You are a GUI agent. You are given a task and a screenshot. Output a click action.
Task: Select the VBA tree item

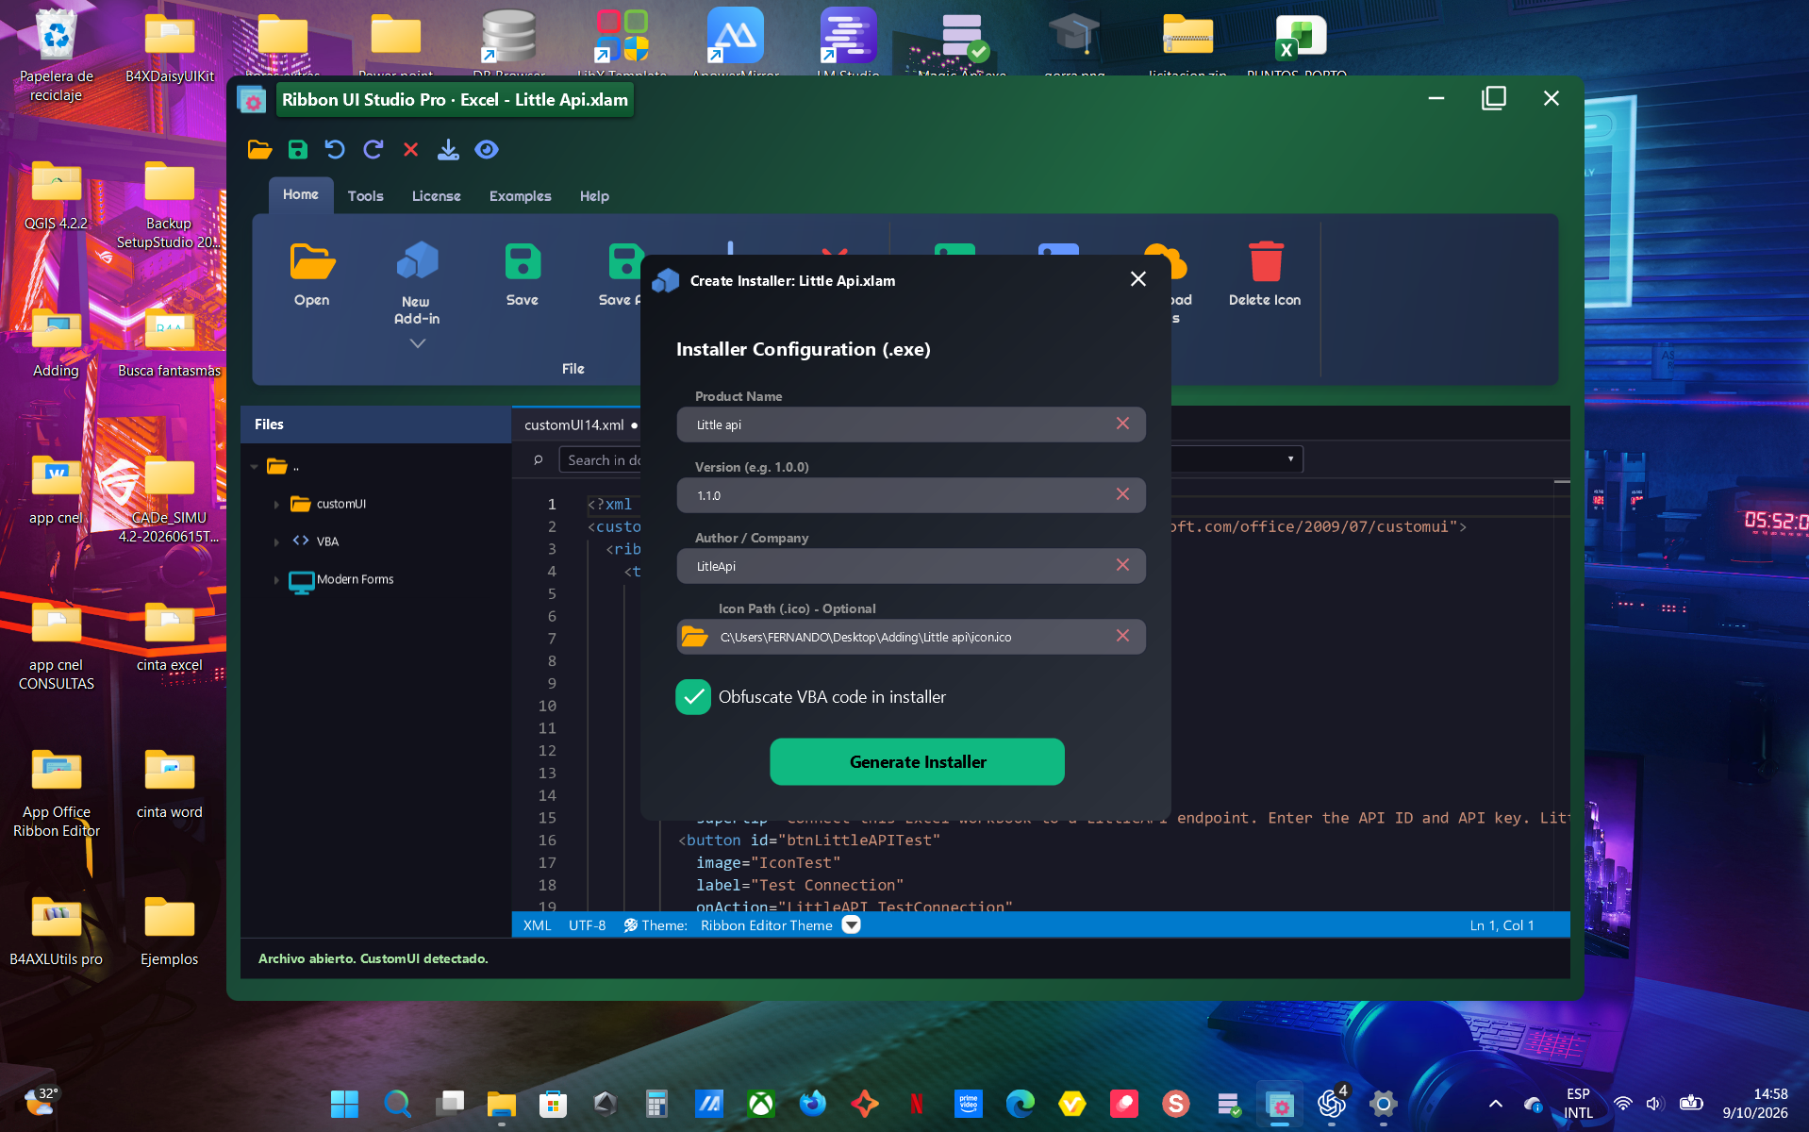tap(315, 541)
